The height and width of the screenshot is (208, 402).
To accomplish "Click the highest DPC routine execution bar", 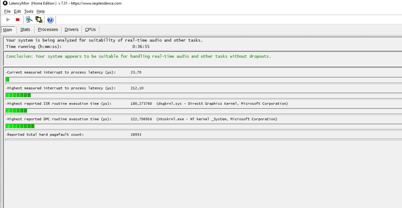I will point(204,126).
